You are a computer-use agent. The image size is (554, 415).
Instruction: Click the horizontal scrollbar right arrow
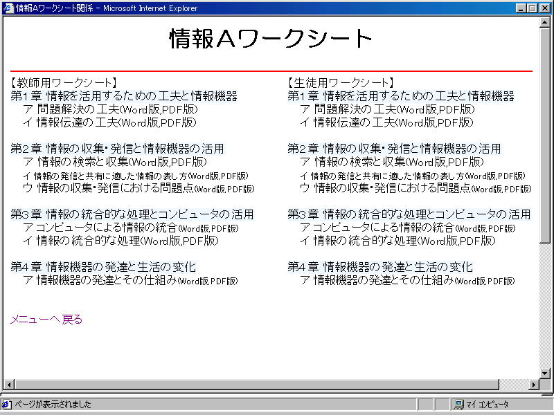534,385
